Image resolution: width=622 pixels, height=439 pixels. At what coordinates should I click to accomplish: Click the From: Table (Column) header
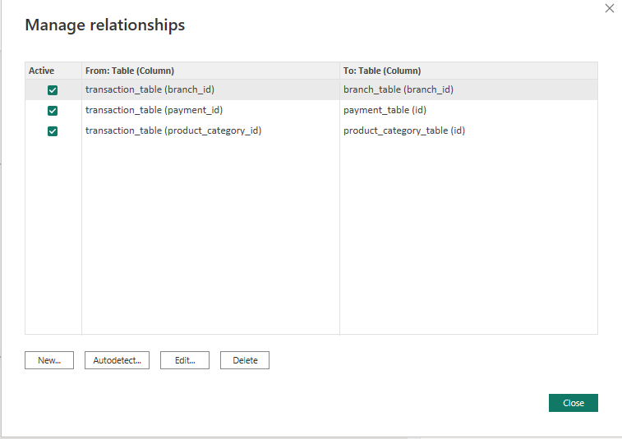point(129,71)
